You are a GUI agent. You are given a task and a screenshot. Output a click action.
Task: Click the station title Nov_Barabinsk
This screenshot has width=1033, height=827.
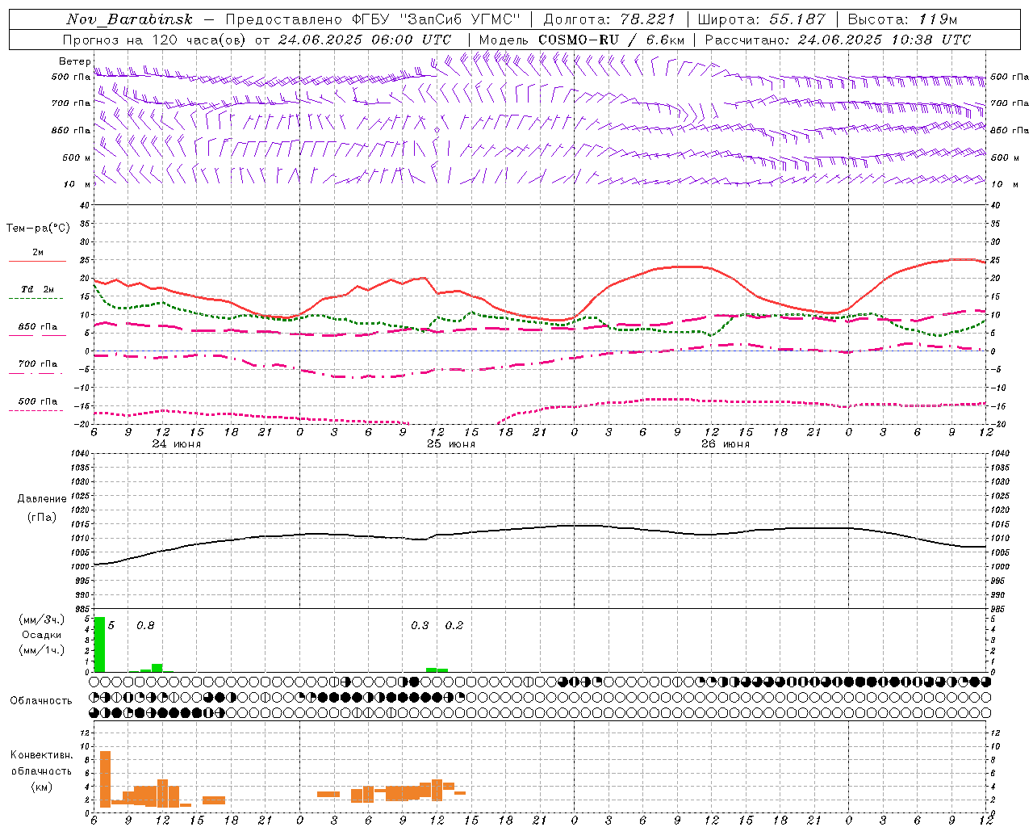coord(129,19)
